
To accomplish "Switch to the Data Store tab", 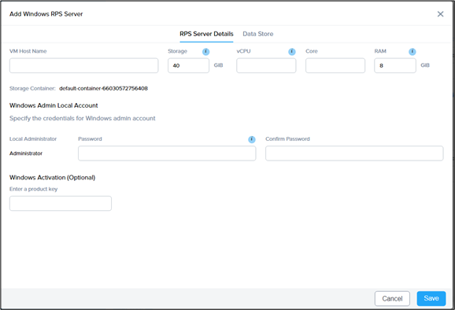I will coord(258,34).
